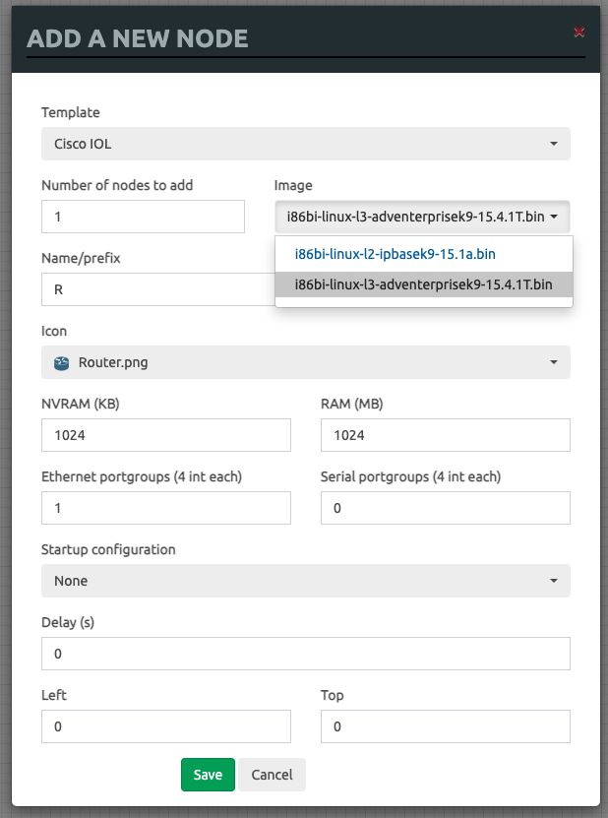608x818 pixels.
Task: Edit the NVRAM (KB) field
Action: tap(166, 435)
